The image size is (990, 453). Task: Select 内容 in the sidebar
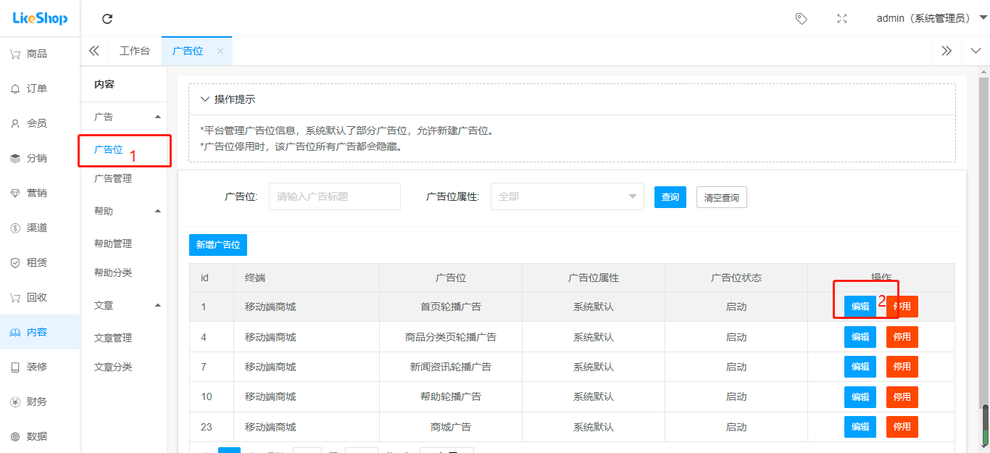point(40,332)
